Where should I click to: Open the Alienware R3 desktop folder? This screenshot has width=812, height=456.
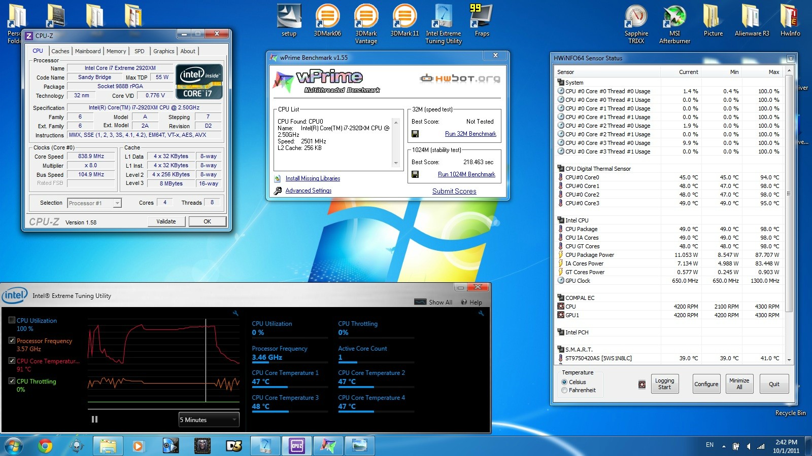(x=752, y=21)
